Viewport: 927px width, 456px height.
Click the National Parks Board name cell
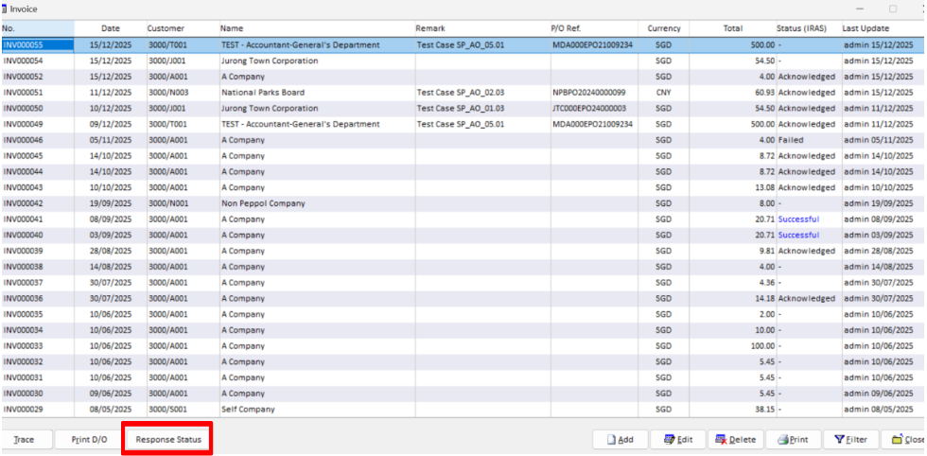tap(317, 93)
